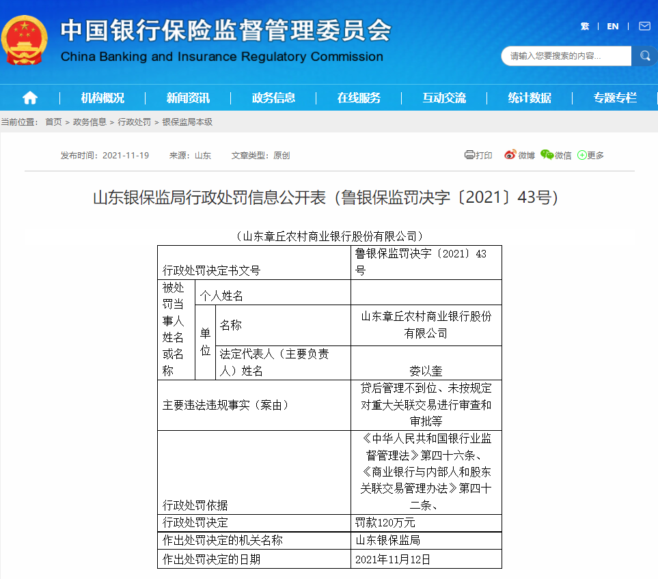The image size is (658, 579).
Task: Click cell 作出处罚决定的日期
Action: (x=254, y=559)
